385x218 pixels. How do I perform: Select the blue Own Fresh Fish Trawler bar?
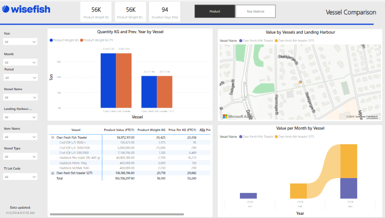tap(108, 81)
